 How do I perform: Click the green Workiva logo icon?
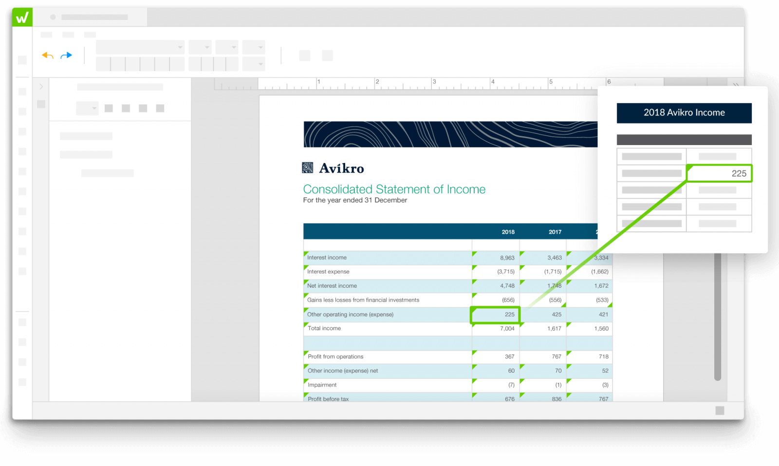tap(22, 18)
